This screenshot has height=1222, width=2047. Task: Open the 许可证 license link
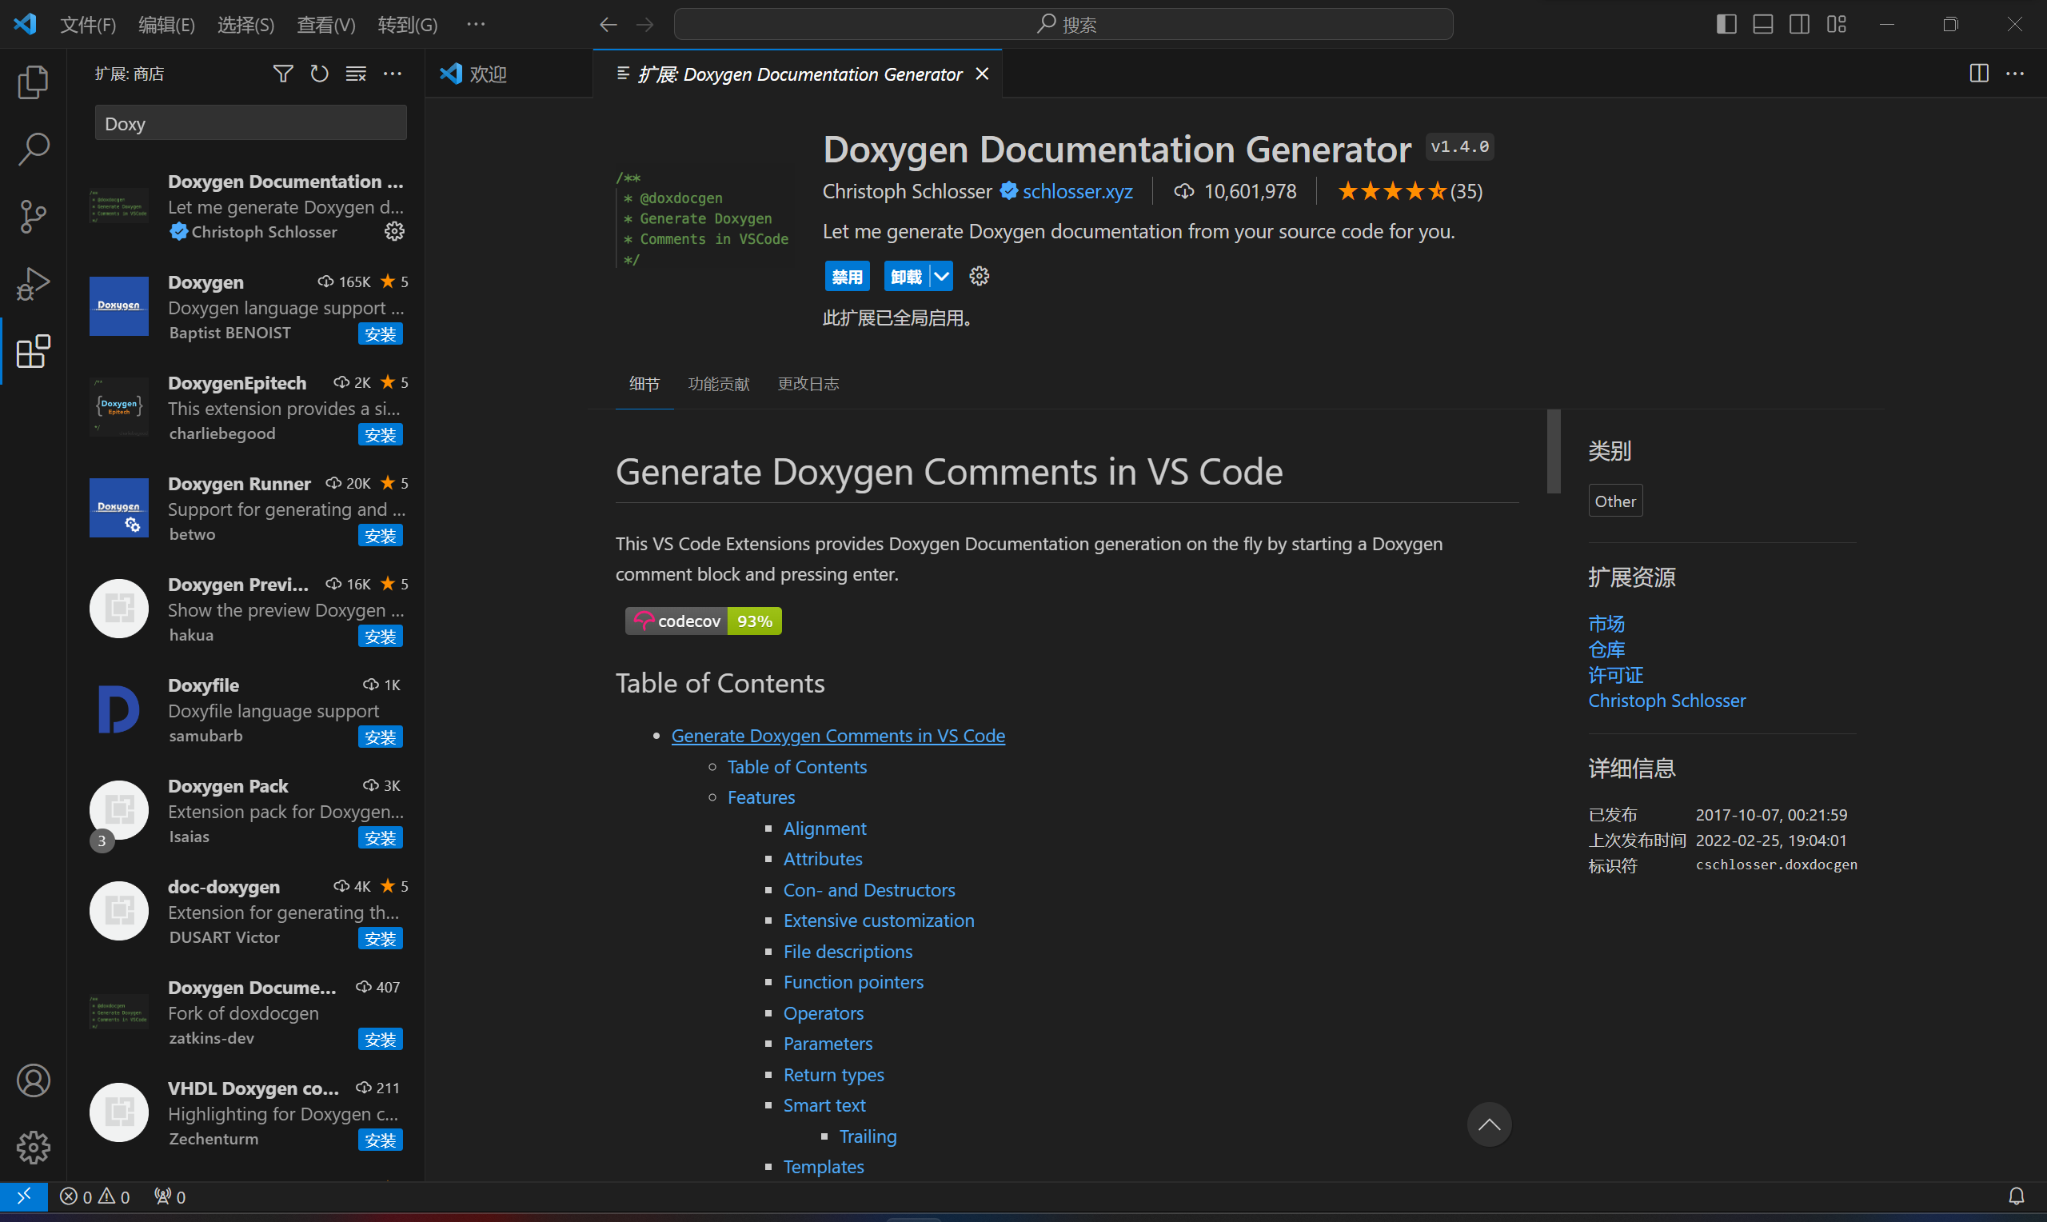(x=1615, y=674)
